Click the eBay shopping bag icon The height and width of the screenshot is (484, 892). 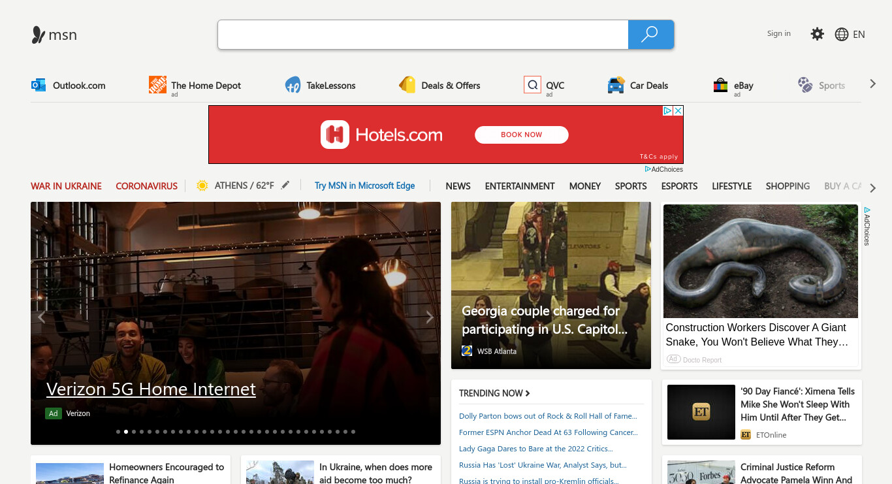[720, 85]
